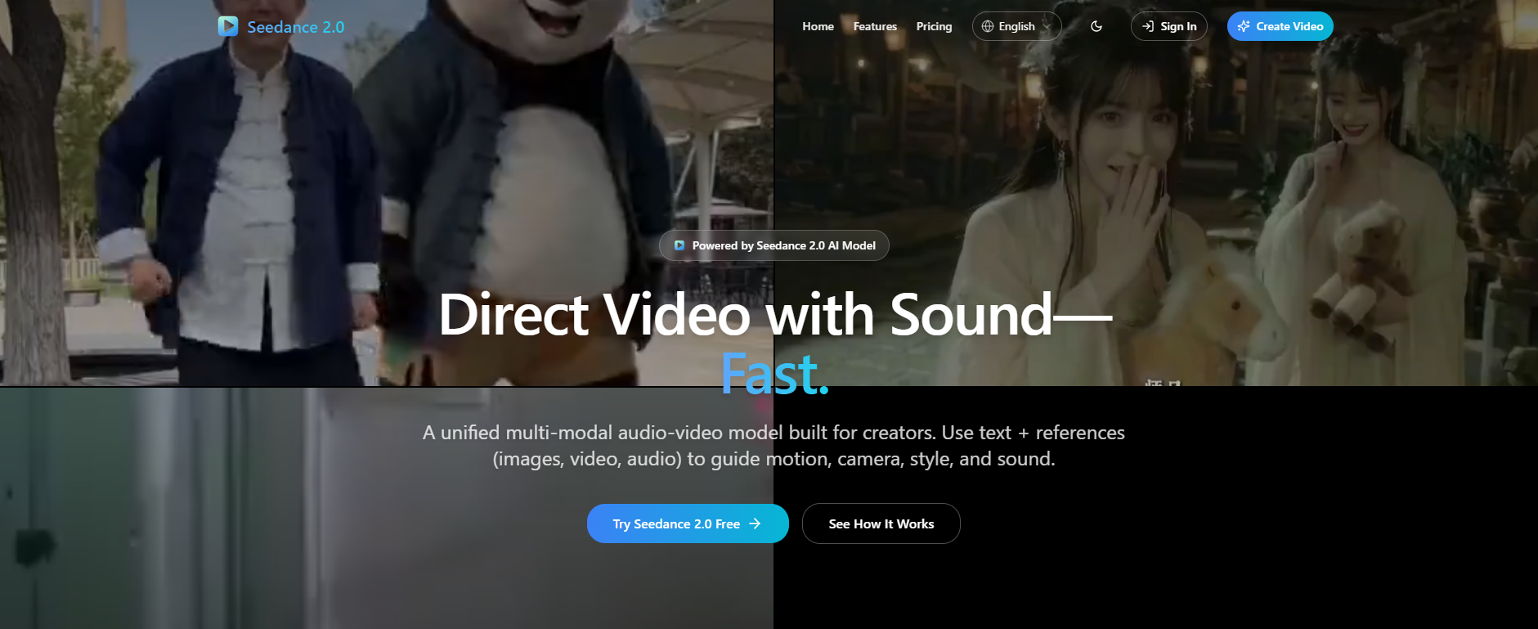This screenshot has height=629, width=1538.
Task: Click the play icon in the Powered by badge
Action: tap(679, 245)
